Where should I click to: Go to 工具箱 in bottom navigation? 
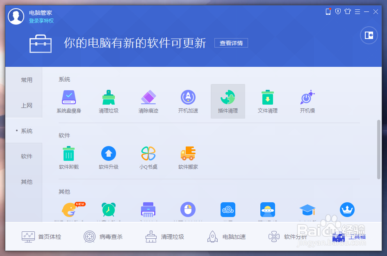coord(349,237)
